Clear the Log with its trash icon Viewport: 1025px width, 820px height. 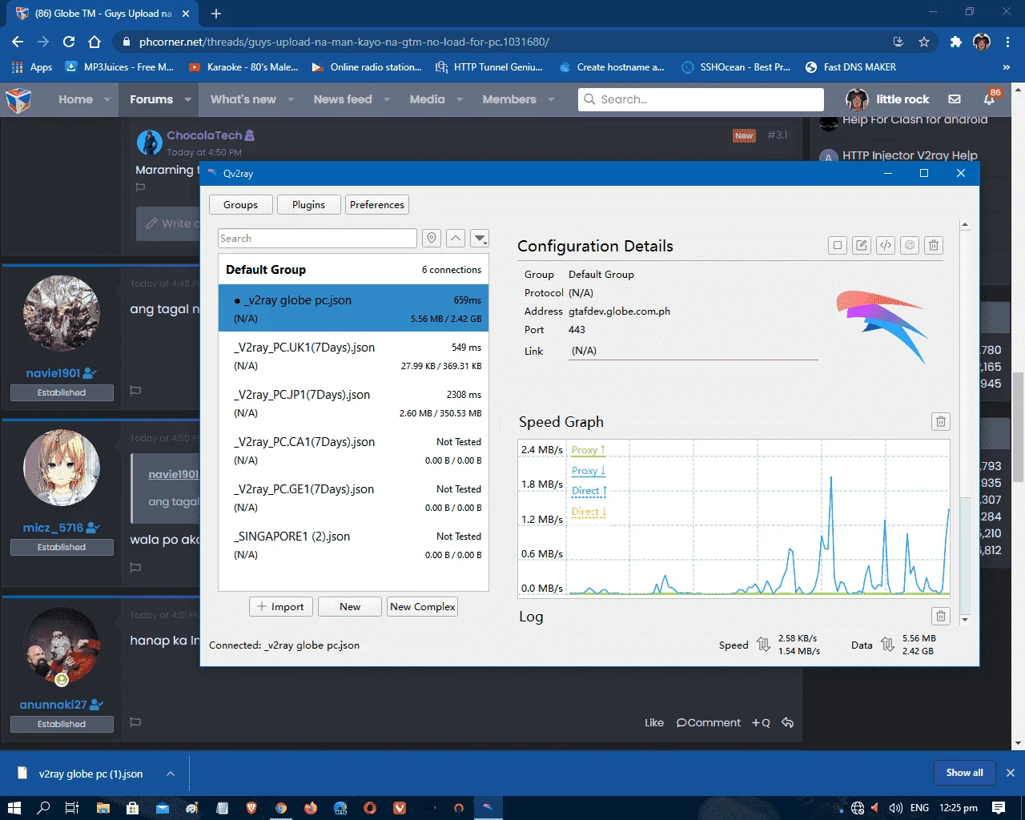[941, 616]
